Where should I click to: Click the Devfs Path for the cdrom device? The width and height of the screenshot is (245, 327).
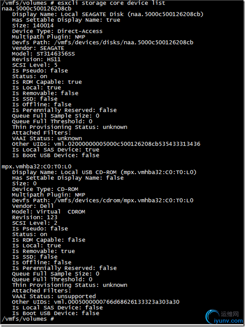(103, 200)
